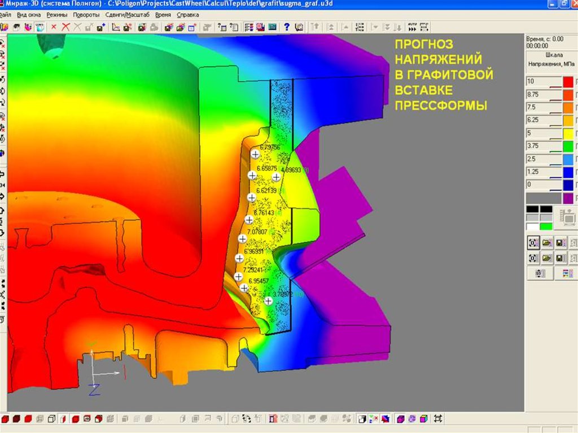The height and width of the screenshot is (433, 578).
Task: Click the monitor icon in the right panel
Action: click(x=566, y=217)
